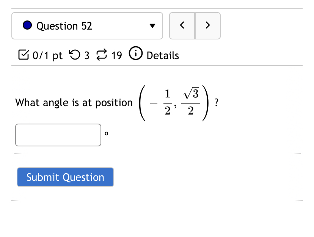Click the checkbox score icon beside 0/1 pt

pyautogui.click(x=24, y=55)
